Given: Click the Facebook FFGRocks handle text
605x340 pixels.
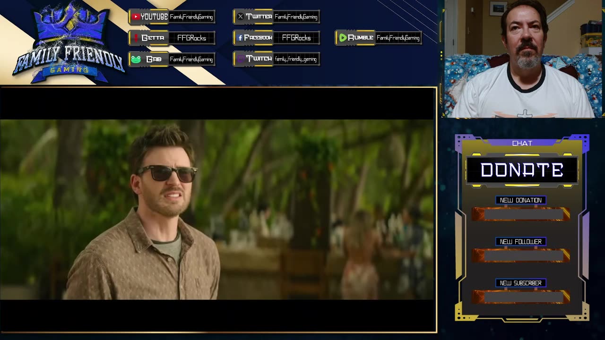Looking at the screenshot, I should (x=296, y=38).
